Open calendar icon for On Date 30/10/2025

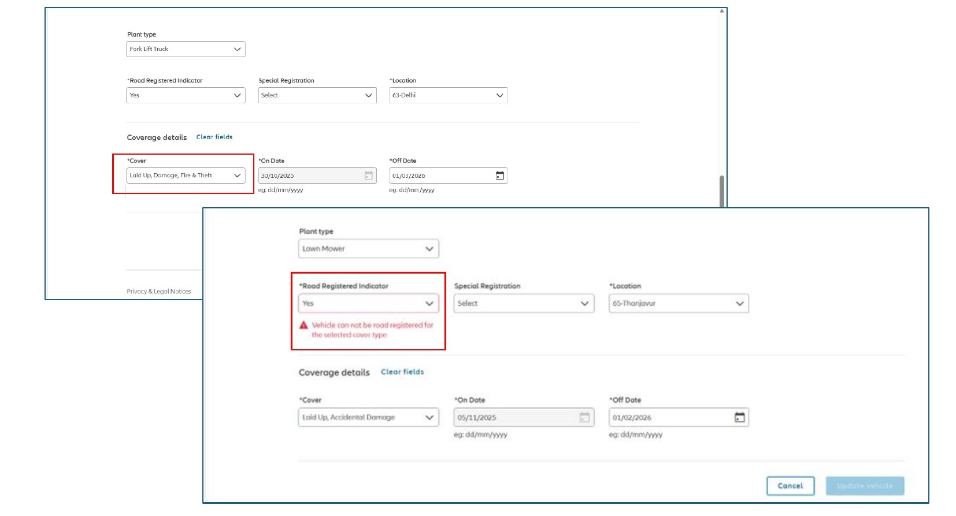pyautogui.click(x=368, y=175)
